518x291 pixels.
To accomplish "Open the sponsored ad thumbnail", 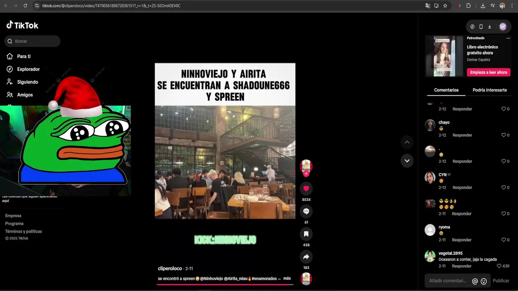I will [444, 56].
